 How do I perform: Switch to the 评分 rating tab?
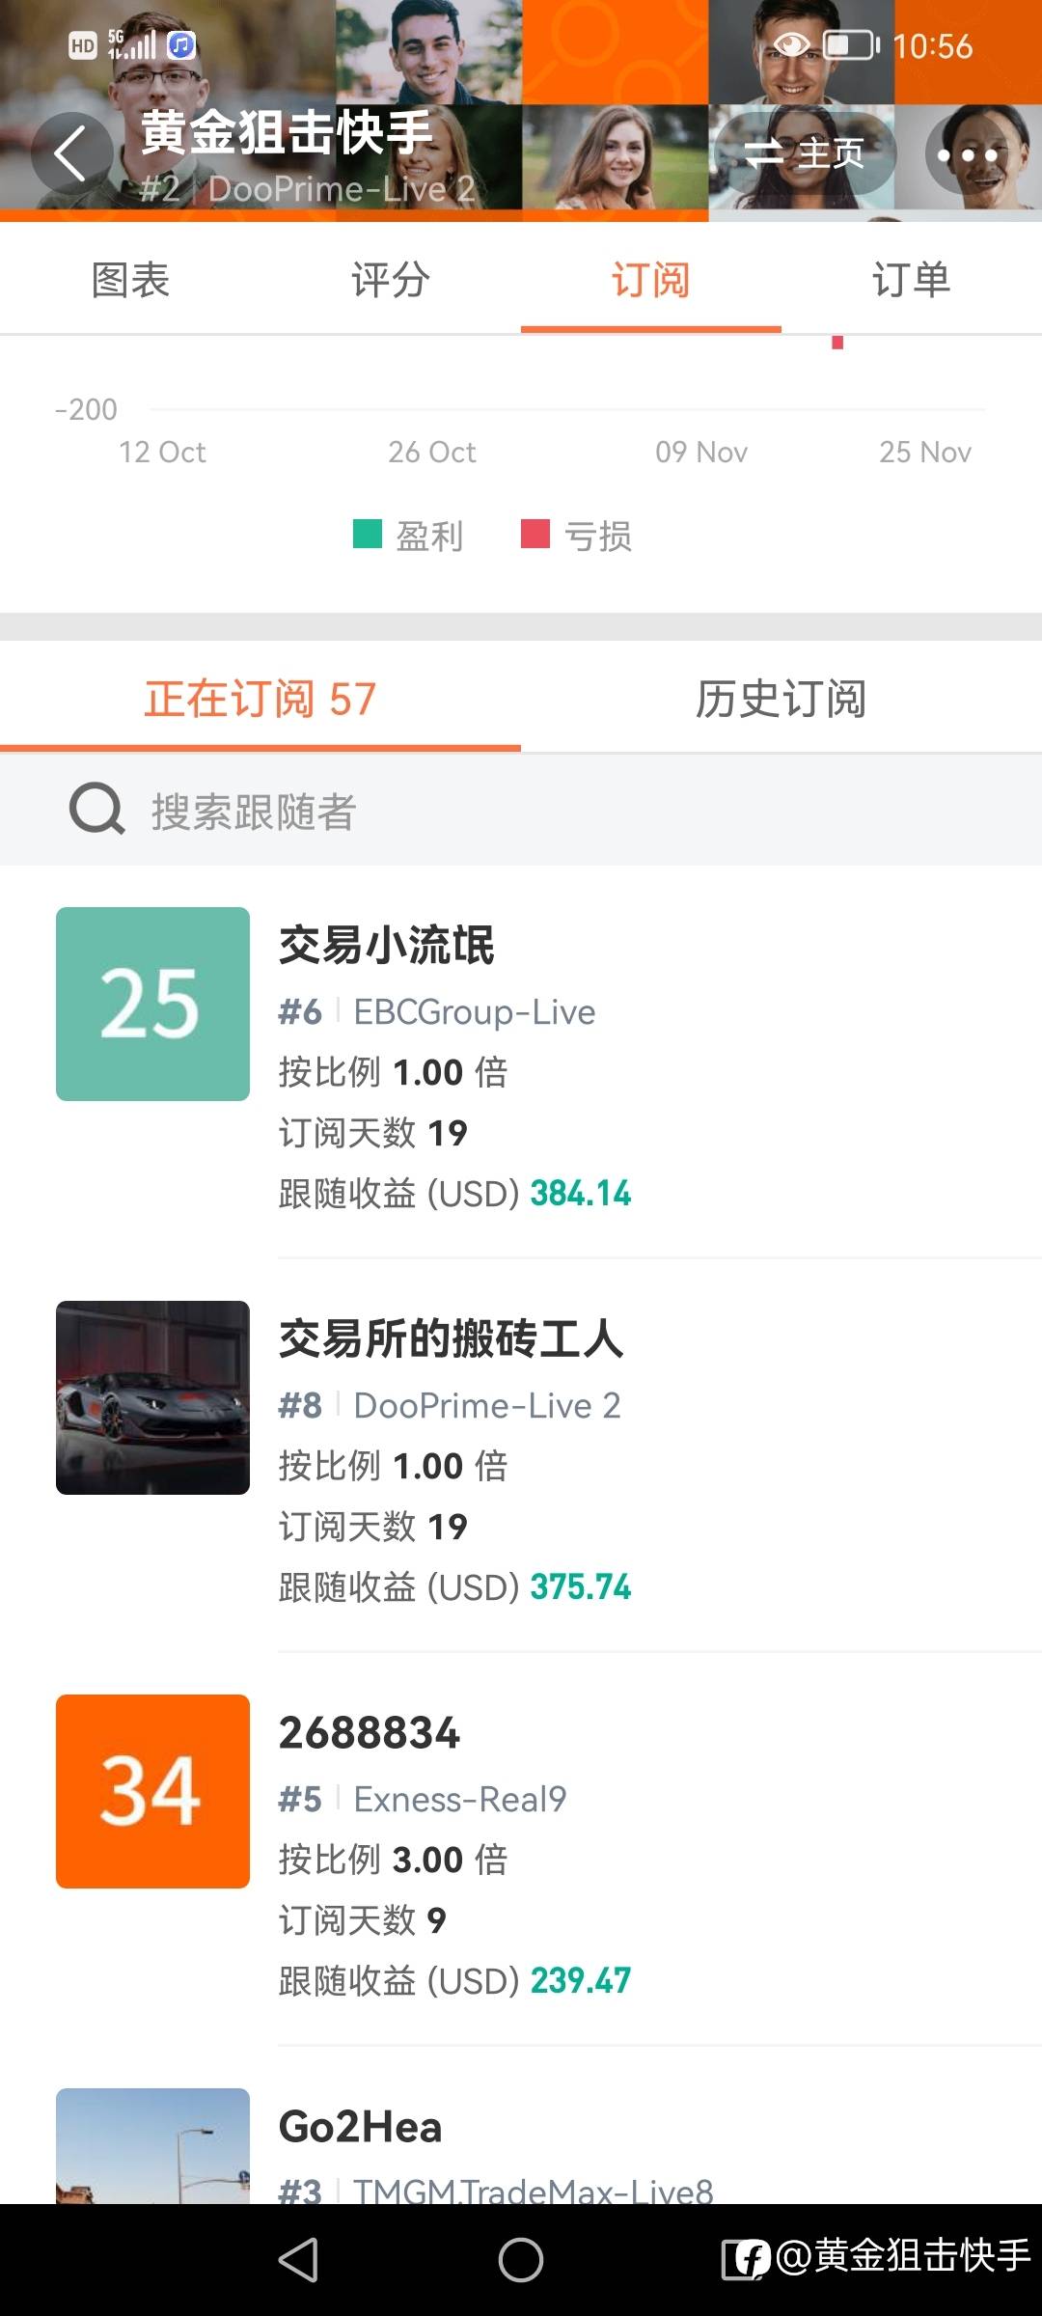tap(390, 280)
